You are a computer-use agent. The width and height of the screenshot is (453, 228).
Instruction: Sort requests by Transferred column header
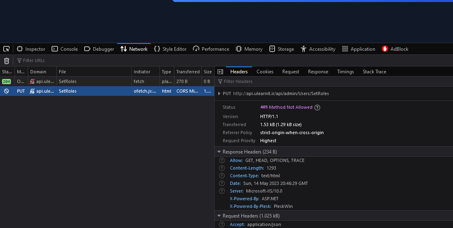click(x=188, y=72)
